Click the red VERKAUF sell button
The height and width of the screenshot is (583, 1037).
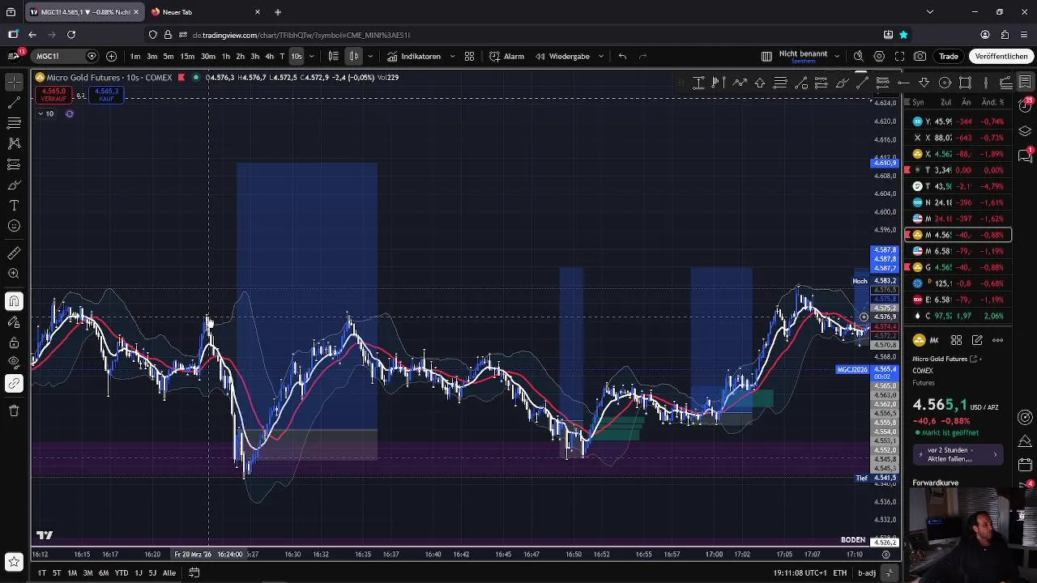(53, 95)
